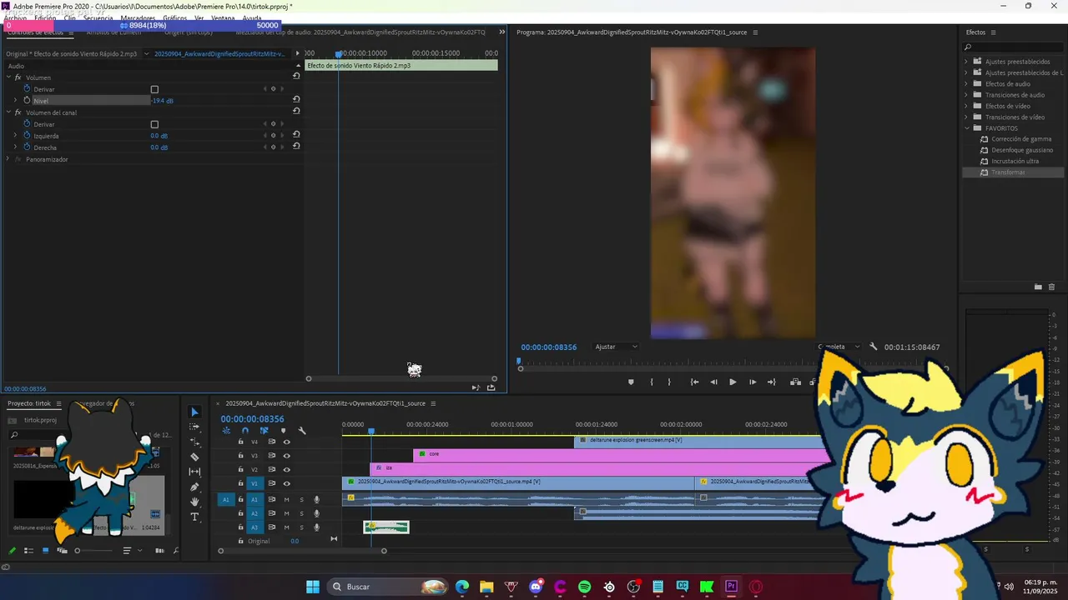
Task: Open the Ventana menu
Action: pos(223,18)
